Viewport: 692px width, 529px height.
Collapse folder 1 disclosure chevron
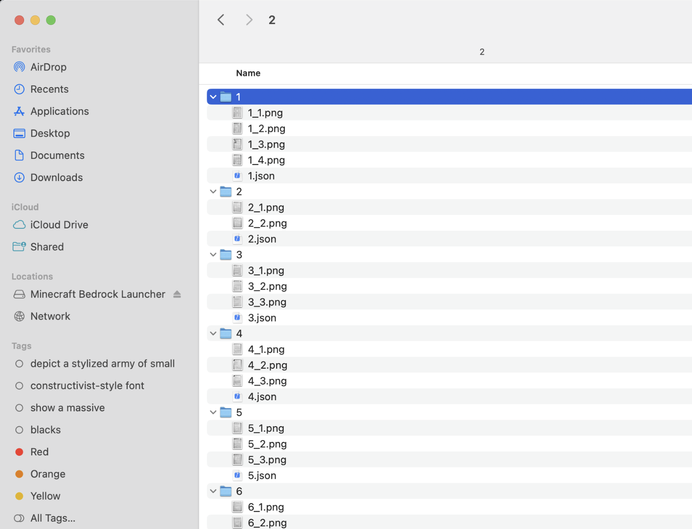213,97
